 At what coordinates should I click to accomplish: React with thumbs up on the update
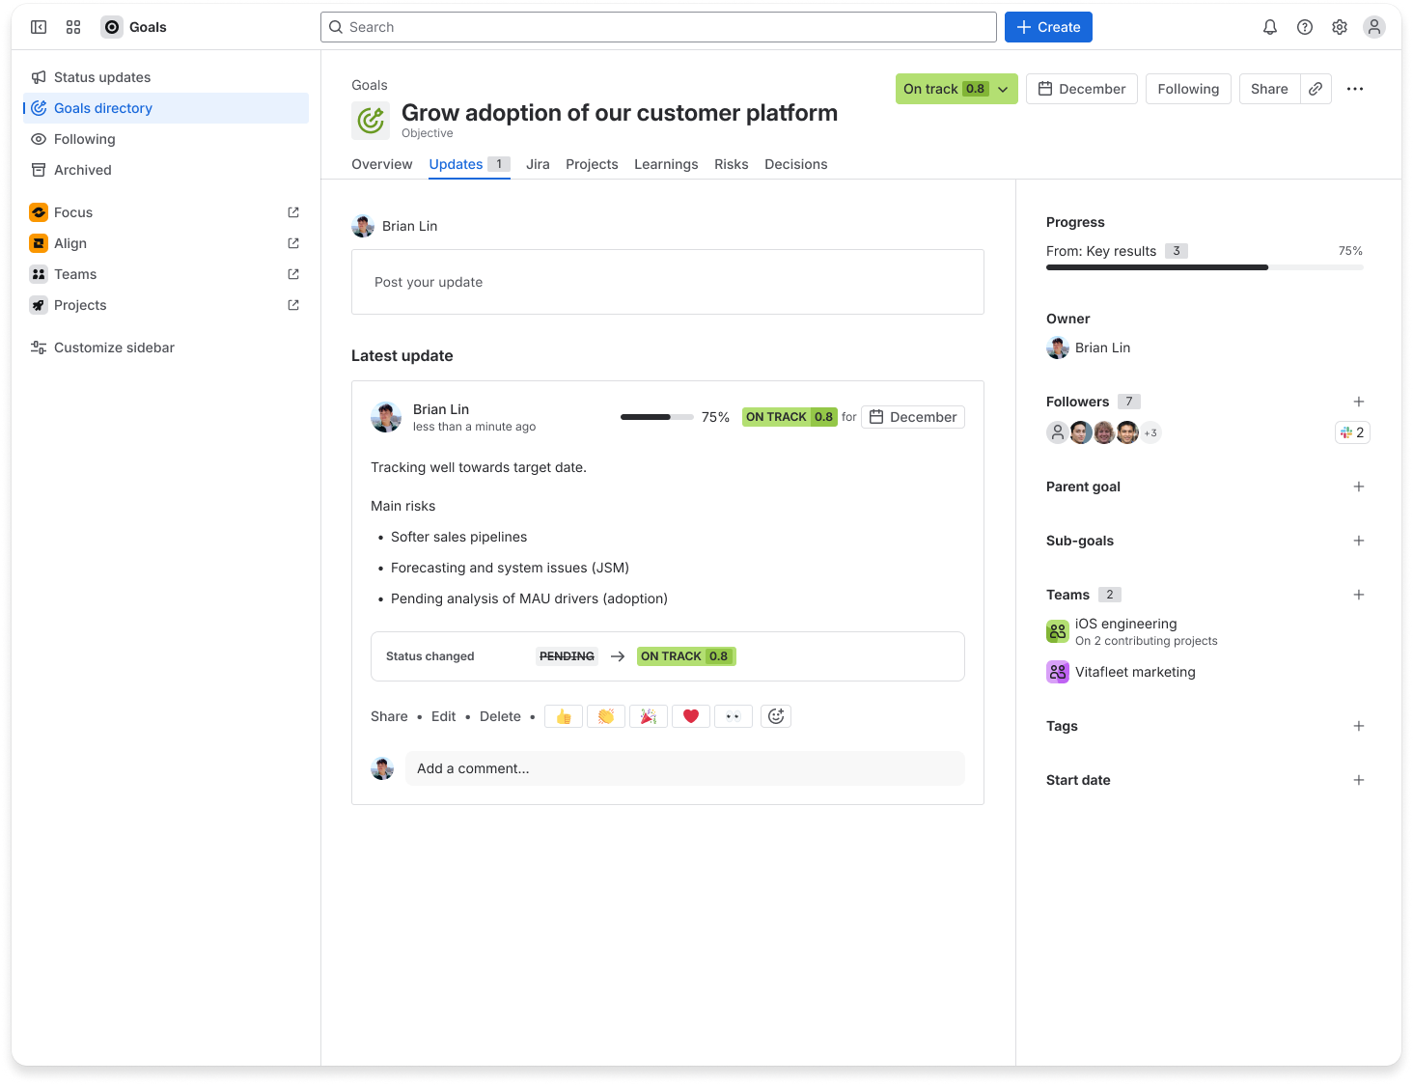point(563,715)
